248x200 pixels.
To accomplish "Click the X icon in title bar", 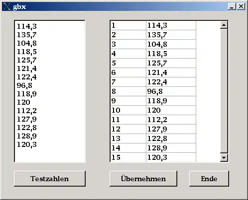I will 7,6.
